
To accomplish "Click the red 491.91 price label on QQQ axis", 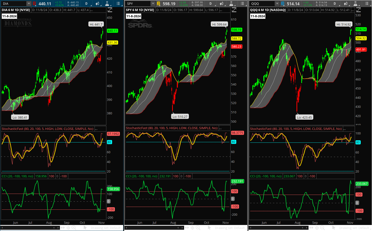I will tap(361, 50).
